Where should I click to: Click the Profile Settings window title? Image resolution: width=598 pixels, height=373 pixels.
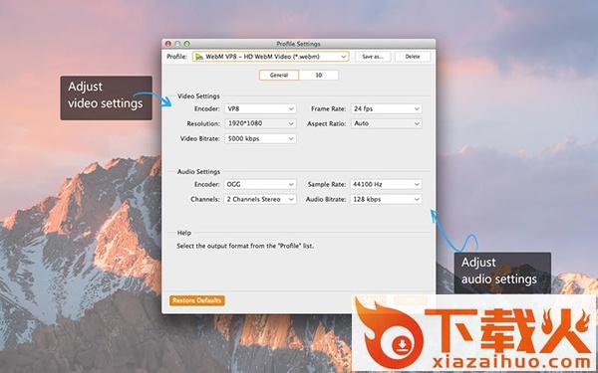pyautogui.click(x=298, y=44)
